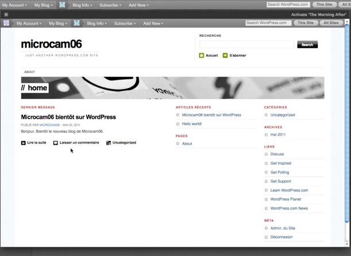Click bullet icon beside Get Inspired
351x256 pixels.
tap(266, 164)
